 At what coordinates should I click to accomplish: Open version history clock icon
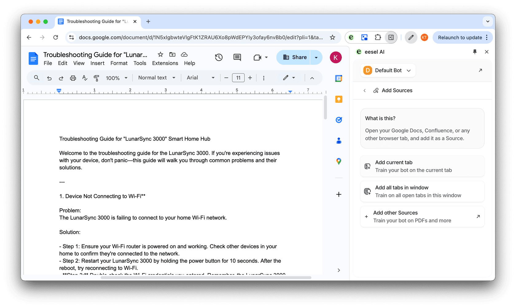pos(218,57)
